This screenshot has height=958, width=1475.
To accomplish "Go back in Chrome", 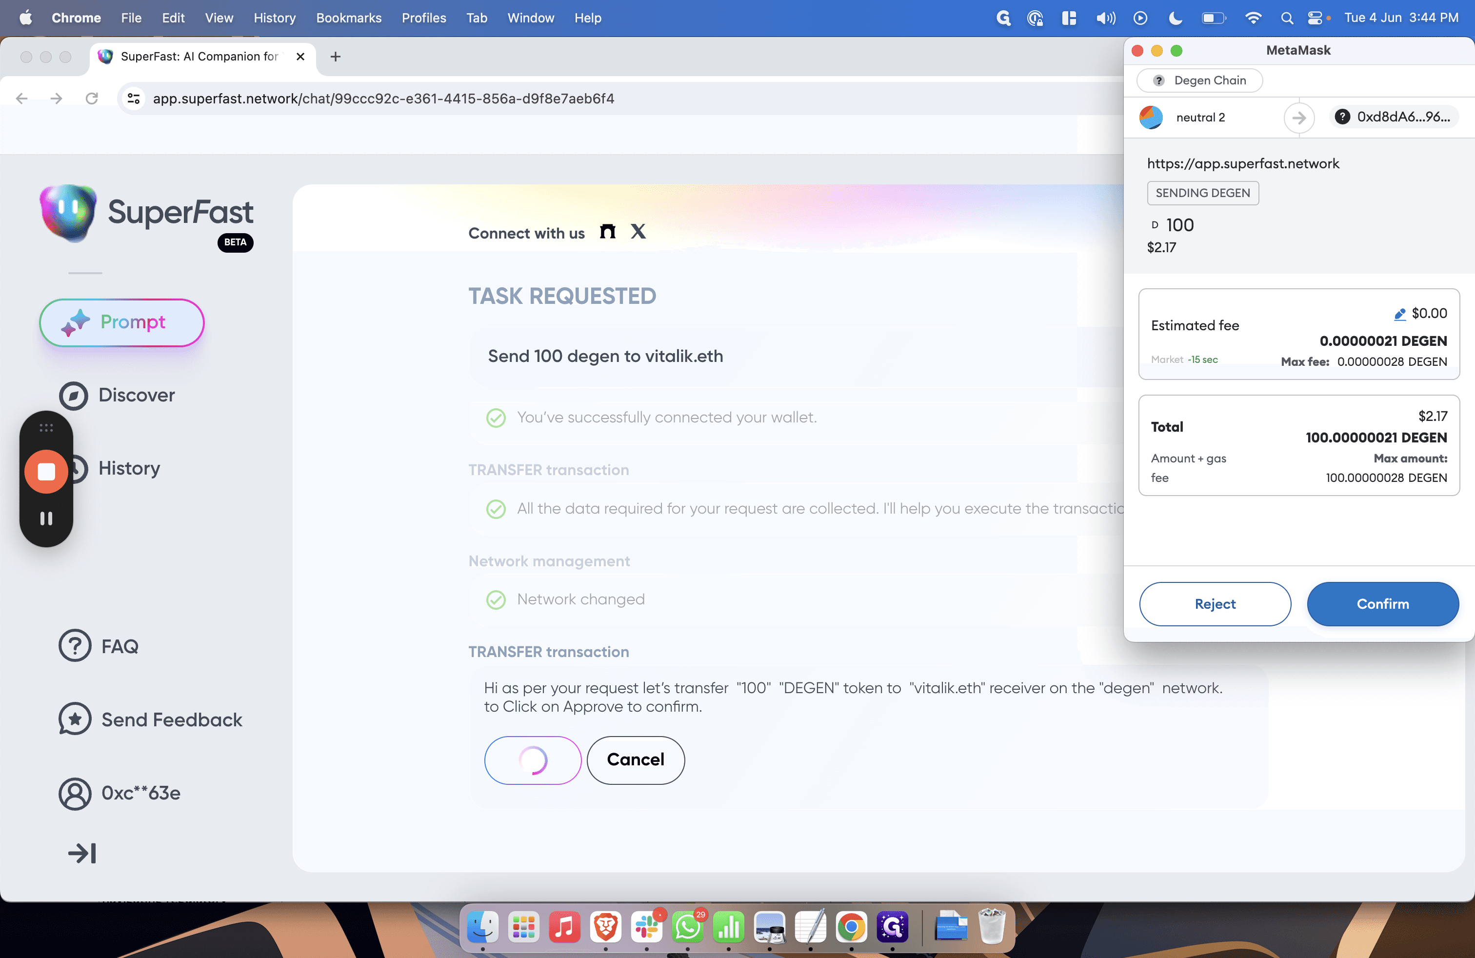I will tap(21, 99).
